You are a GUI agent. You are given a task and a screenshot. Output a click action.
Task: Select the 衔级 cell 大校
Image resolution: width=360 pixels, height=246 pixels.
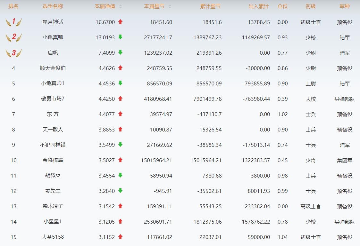pyautogui.click(x=311, y=99)
